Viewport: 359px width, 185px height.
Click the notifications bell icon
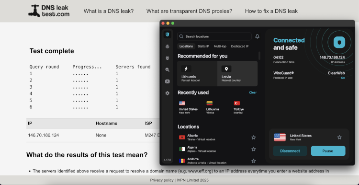[258, 36]
